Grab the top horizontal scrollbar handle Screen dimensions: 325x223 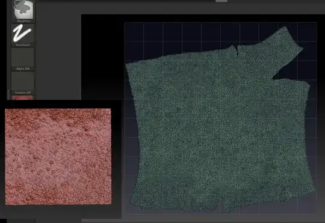[221, 1]
